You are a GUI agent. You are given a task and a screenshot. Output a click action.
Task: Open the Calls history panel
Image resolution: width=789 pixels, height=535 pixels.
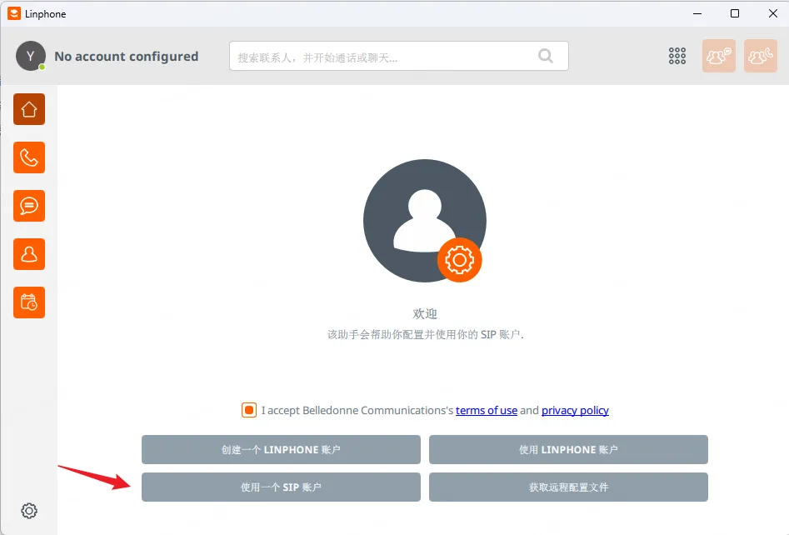[29, 157]
